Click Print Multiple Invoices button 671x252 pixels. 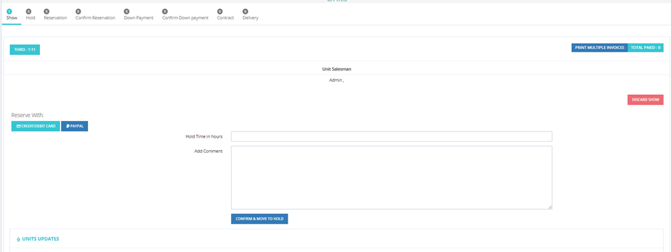(x=599, y=48)
